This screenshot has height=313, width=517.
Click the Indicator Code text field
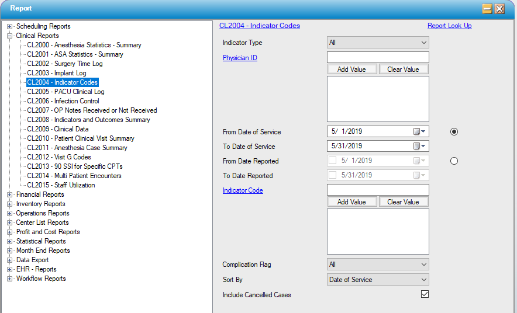tap(378, 190)
